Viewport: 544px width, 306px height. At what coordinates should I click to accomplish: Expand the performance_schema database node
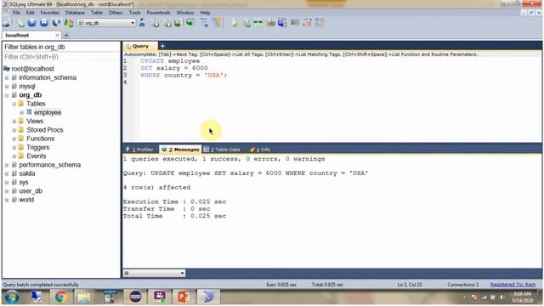click(7, 165)
